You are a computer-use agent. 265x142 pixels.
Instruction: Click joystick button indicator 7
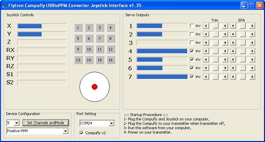coord(100,38)
